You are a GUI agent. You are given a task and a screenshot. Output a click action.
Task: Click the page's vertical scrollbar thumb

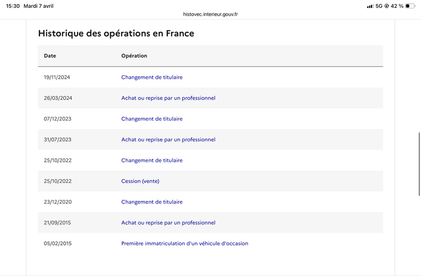coord(419,164)
